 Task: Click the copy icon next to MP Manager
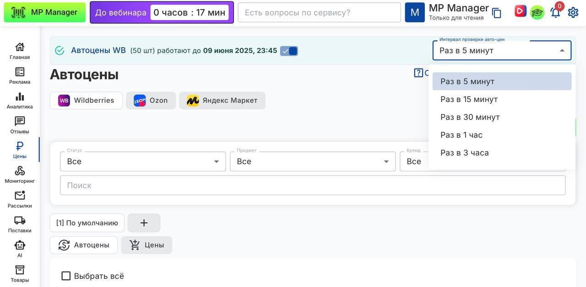497,13
